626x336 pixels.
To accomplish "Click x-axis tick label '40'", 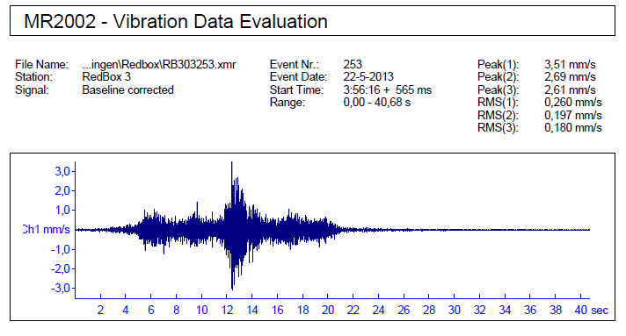I will click(581, 310).
